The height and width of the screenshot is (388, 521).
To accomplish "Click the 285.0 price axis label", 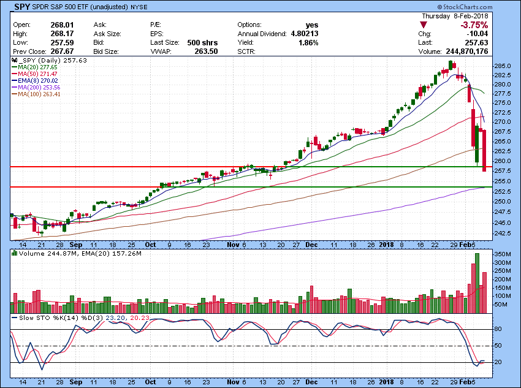I will point(503,66).
